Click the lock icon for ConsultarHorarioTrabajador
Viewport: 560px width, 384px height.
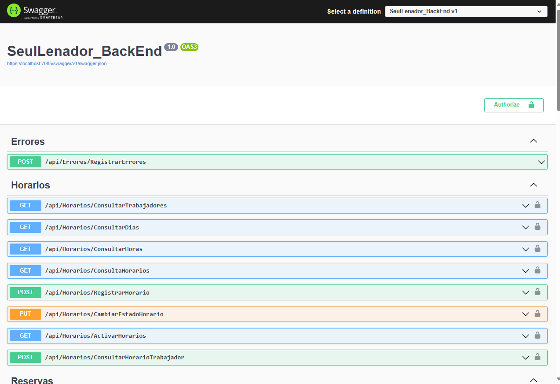pos(537,357)
